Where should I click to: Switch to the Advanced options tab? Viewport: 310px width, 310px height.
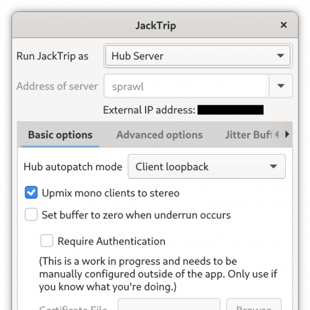[160, 135]
